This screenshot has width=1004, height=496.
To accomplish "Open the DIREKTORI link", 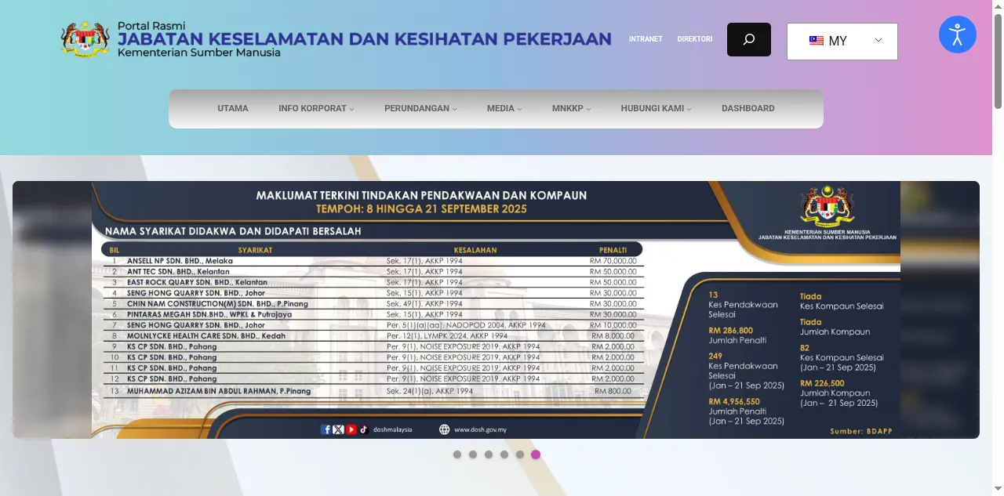I will [695, 39].
